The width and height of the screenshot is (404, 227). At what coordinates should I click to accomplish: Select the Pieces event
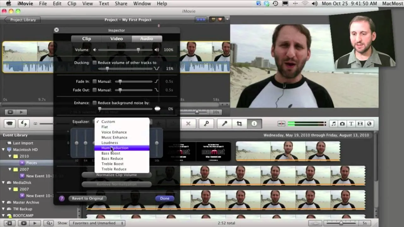pyautogui.click(x=32, y=163)
